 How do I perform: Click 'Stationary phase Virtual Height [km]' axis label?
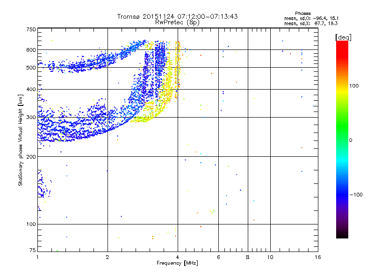[x=21, y=140]
